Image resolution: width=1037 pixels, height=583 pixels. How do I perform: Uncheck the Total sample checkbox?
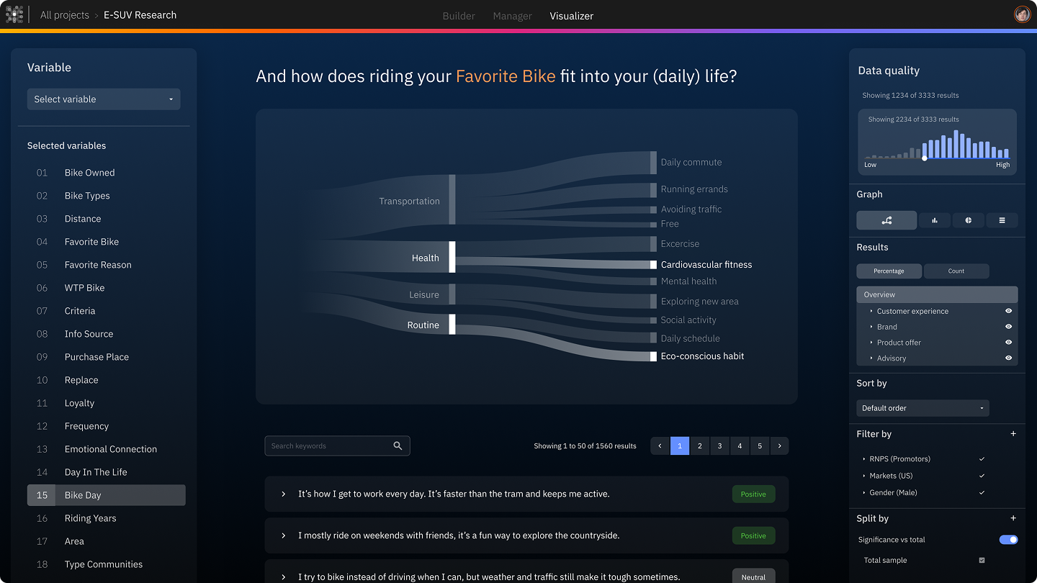pos(982,560)
